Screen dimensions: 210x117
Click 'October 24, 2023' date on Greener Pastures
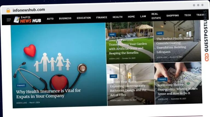pos(129,58)
